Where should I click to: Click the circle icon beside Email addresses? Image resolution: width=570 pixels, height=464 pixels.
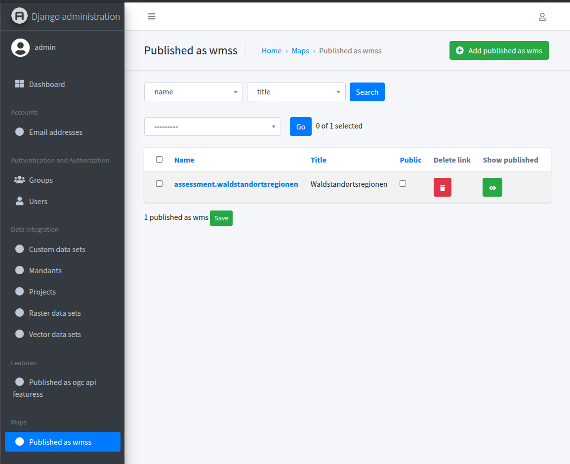click(20, 131)
